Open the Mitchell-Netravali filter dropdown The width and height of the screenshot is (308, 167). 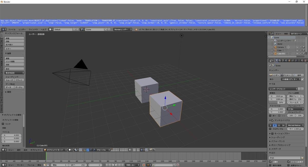295,125
